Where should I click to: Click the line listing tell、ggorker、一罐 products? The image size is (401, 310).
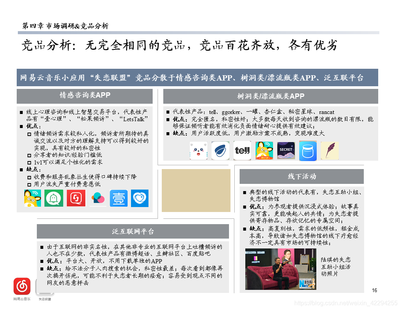(253, 112)
